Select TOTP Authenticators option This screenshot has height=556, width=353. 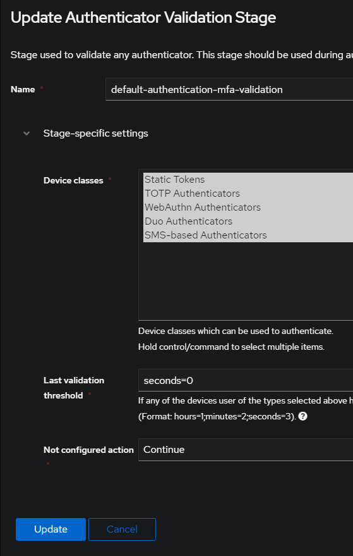[x=248, y=194]
